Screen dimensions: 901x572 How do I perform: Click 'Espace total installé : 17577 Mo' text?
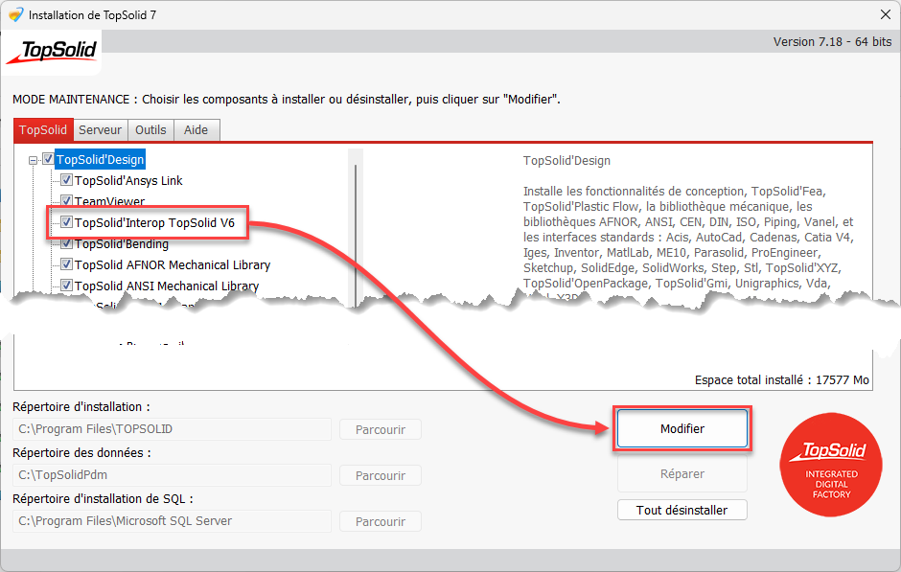(x=781, y=380)
